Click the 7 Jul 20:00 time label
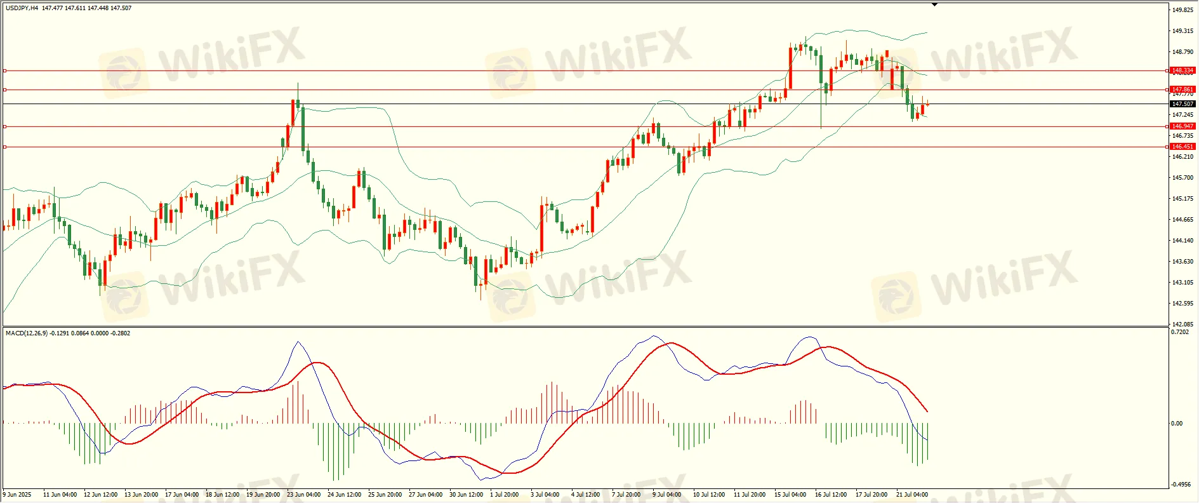The image size is (1199, 503). (626, 495)
